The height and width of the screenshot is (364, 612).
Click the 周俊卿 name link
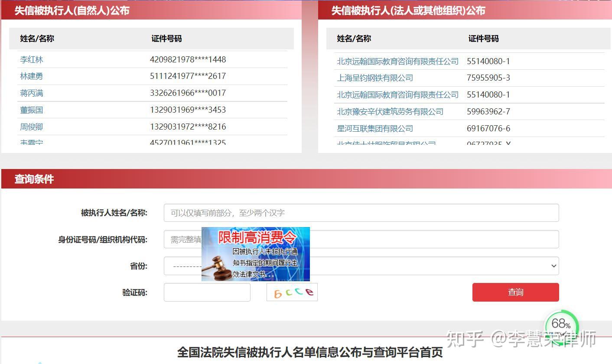[32, 127]
